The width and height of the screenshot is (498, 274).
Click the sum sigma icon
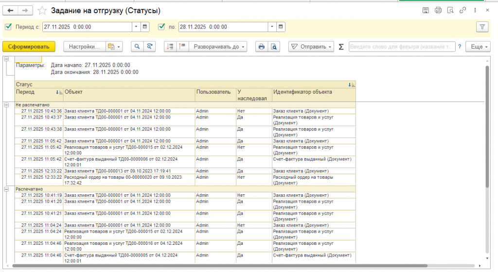pyautogui.click(x=341, y=47)
